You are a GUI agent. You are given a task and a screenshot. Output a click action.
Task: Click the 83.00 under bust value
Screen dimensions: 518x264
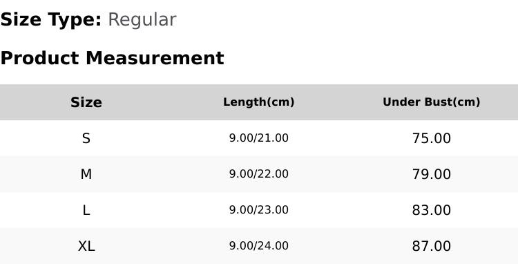[x=431, y=210]
